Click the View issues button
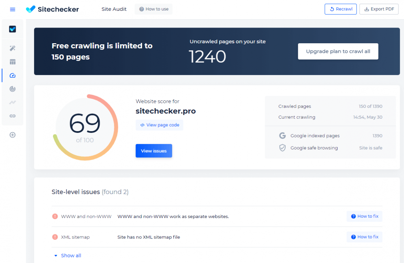This screenshot has width=404, height=263. pos(154,151)
